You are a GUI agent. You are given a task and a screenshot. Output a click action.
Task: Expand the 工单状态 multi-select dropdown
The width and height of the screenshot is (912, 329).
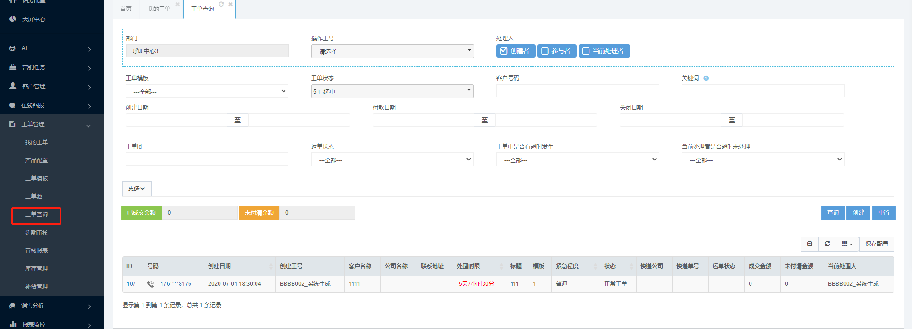pyautogui.click(x=392, y=91)
